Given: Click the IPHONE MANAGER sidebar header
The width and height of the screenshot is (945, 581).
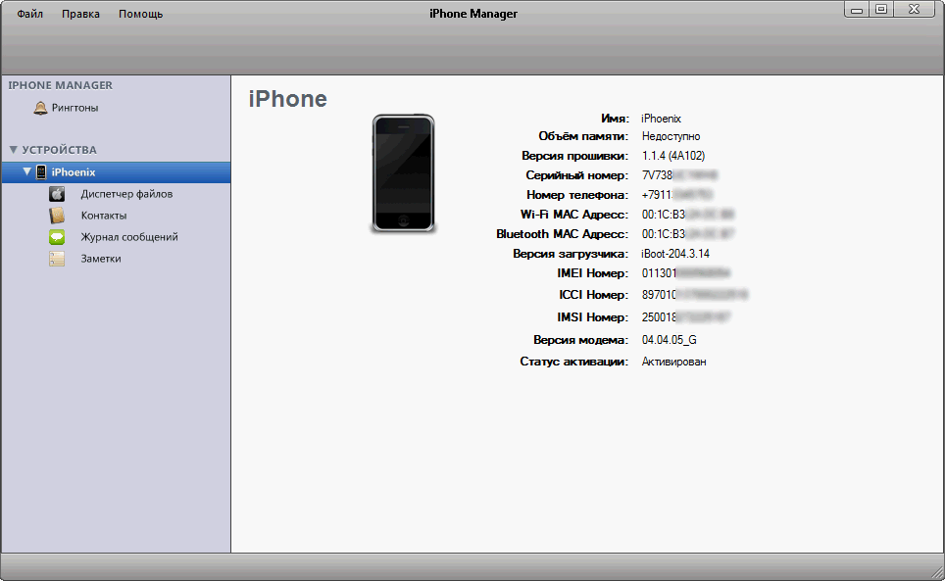Looking at the screenshot, I should click(x=60, y=85).
